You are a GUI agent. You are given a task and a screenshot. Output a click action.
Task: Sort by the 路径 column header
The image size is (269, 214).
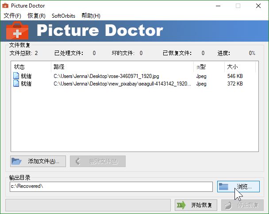(122, 67)
